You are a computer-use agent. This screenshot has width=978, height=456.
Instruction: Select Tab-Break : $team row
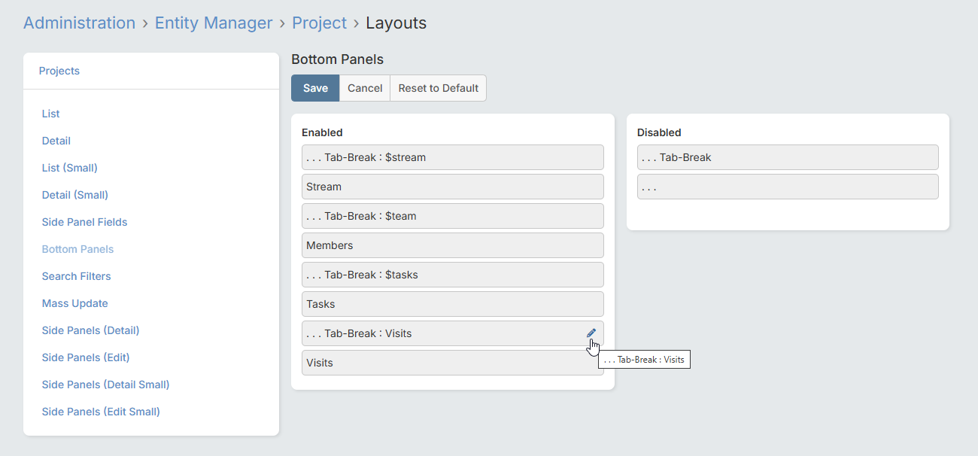coord(452,216)
